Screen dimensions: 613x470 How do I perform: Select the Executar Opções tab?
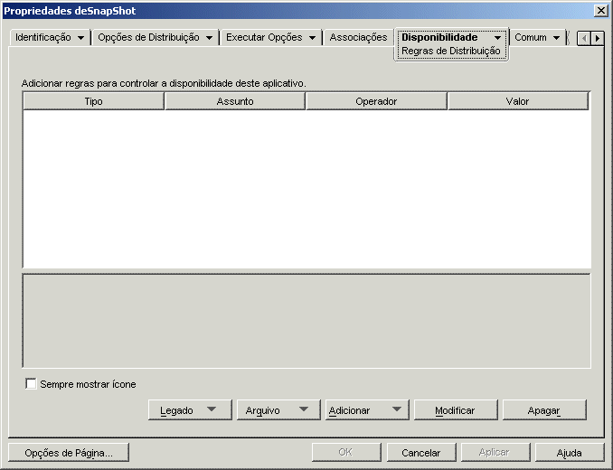[x=271, y=38]
